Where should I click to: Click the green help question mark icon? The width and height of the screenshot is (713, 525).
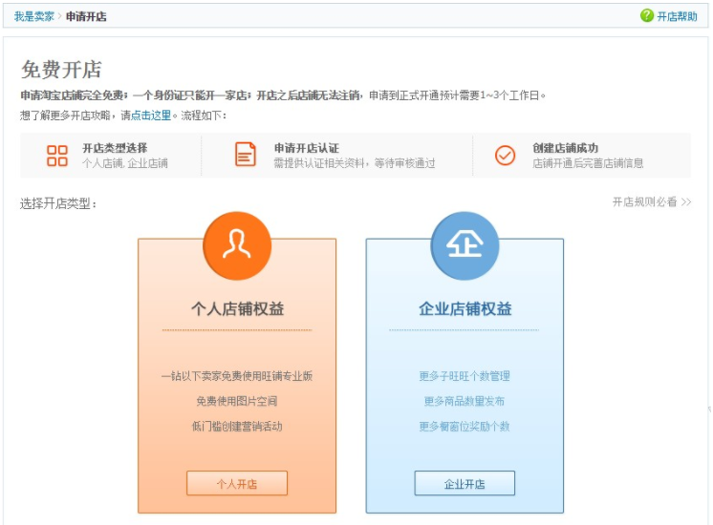[647, 16]
